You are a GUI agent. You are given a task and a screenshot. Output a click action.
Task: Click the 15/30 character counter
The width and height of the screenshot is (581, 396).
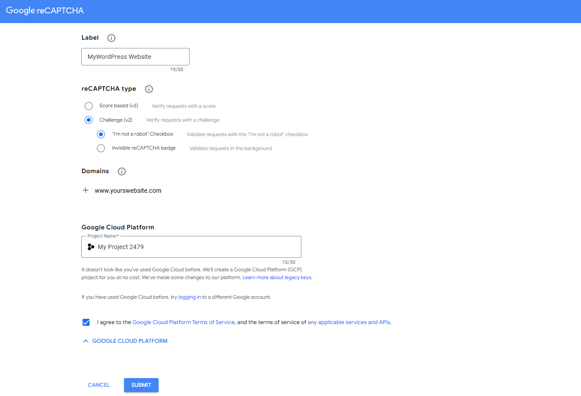(289, 262)
